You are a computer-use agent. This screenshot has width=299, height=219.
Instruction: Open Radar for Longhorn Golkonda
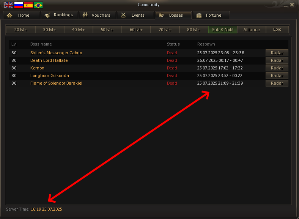(x=277, y=76)
